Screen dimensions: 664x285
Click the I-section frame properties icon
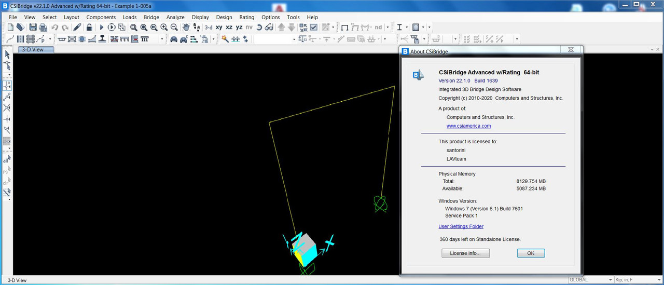[399, 27]
